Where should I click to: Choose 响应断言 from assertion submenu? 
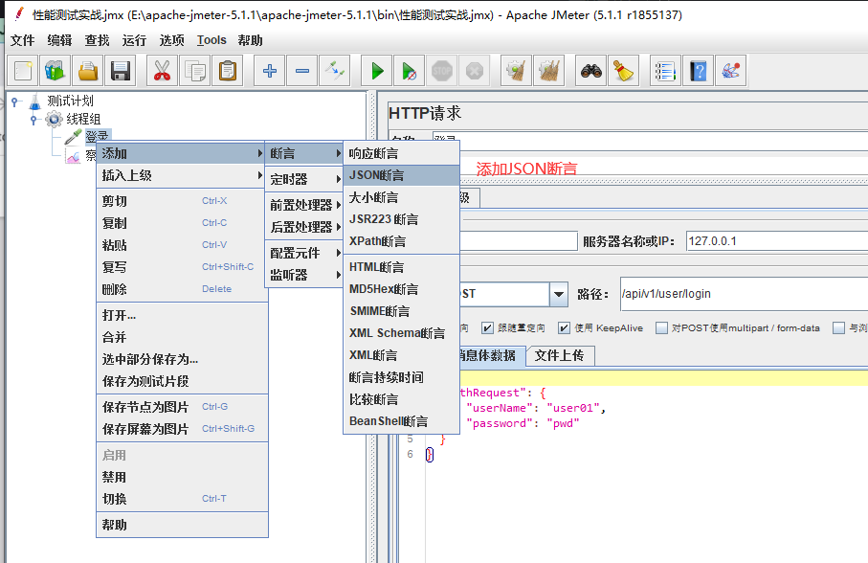(401, 153)
